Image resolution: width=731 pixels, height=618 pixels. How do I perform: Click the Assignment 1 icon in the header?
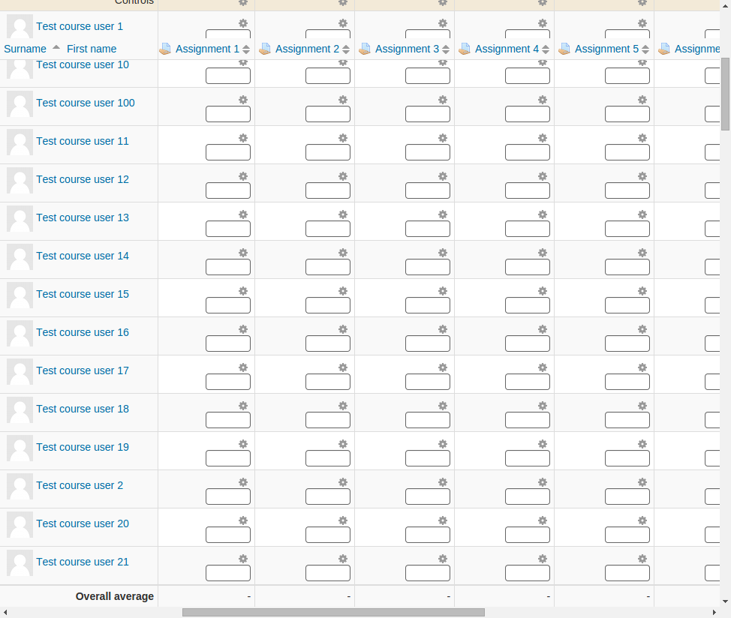coord(165,49)
